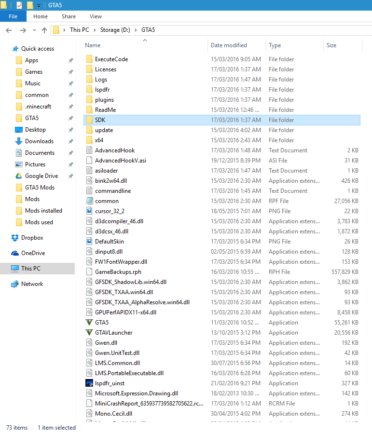Open GTA5 Mods in Quick access
Image resolution: width=372 pixels, height=433 pixels.
pyautogui.click(x=40, y=188)
